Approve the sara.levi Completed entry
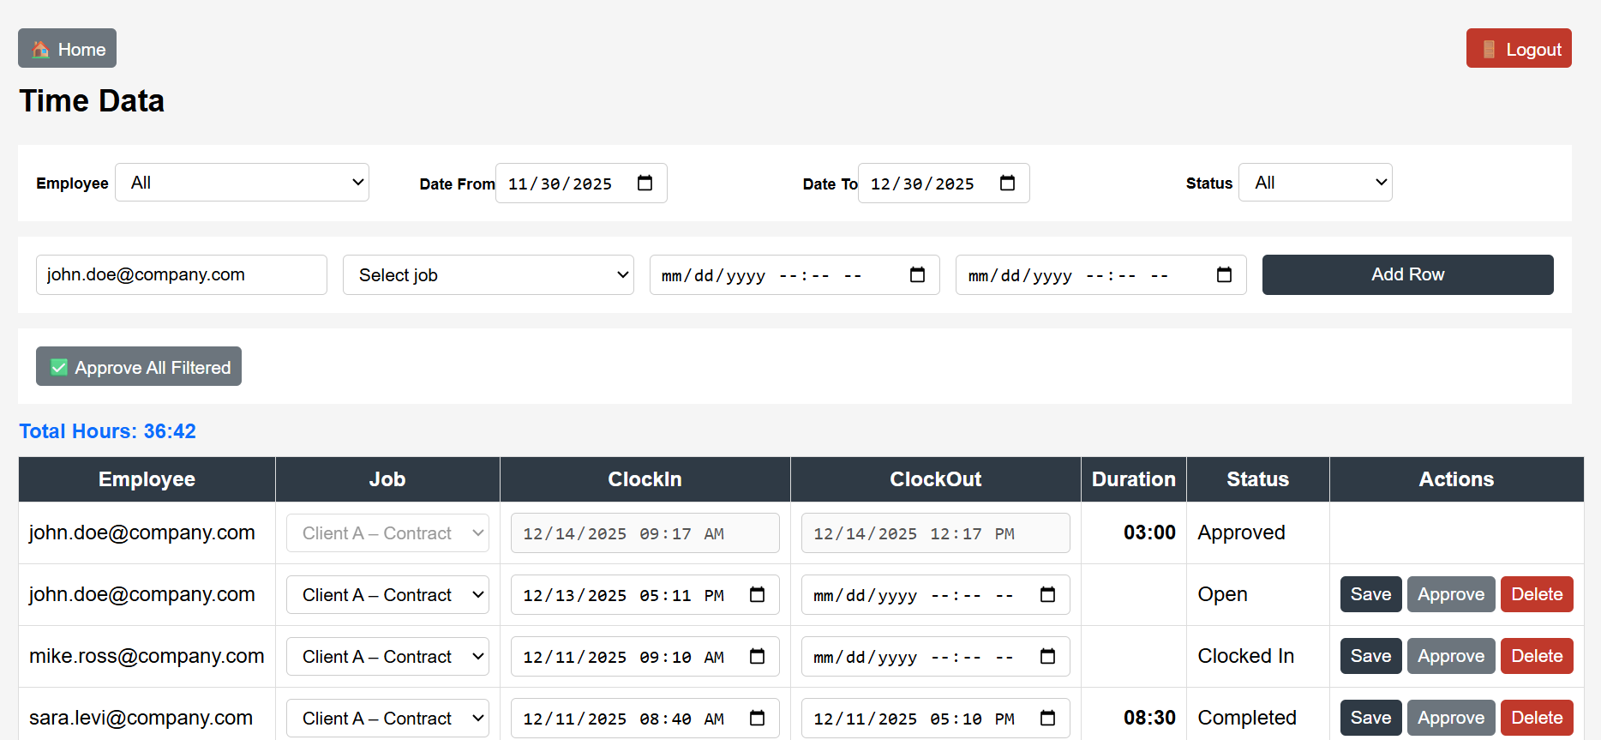 [x=1450, y=718]
